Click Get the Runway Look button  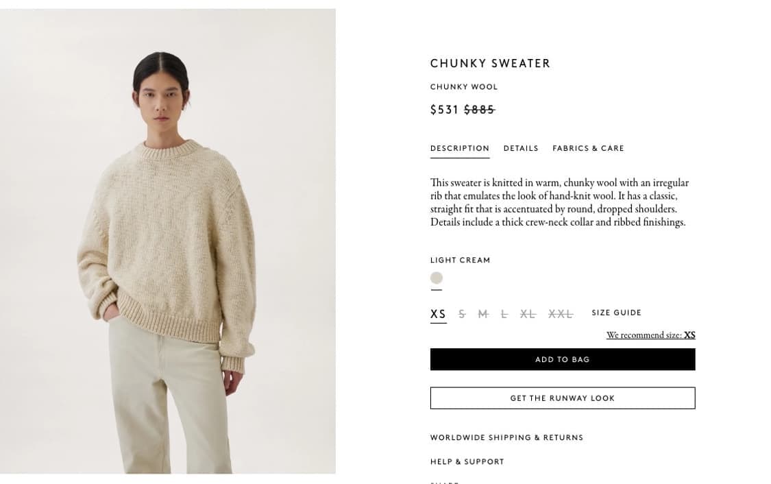point(563,398)
